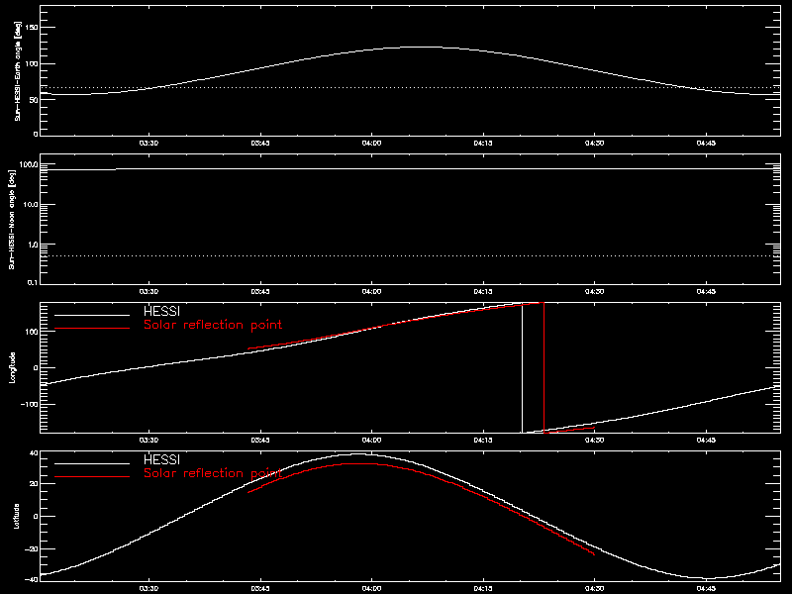Click the 04:45 time label under Latitude plot
Viewport: 792px width, 594px height.
(x=706, y=588)
